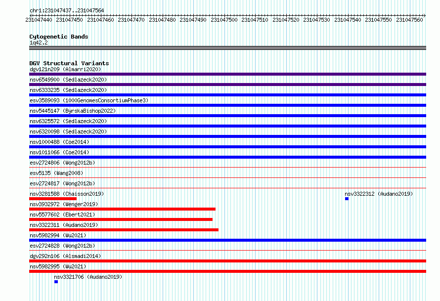This screenshot has height=301, width=440.
Task: Click the red bar under dgv292n106
Action: point(227,261)
